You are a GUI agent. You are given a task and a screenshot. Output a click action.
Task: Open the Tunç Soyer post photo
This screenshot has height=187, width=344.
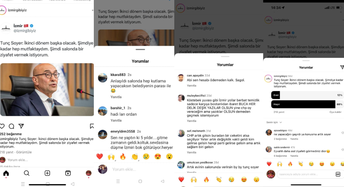pyautogui.click(x=47, y=89)
